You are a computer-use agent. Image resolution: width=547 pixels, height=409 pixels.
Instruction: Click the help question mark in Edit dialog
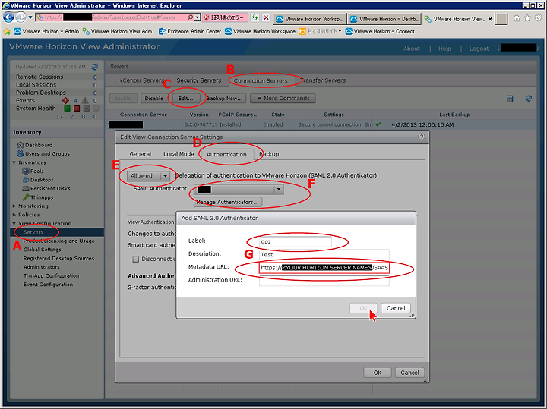click(x=422, y=137)
